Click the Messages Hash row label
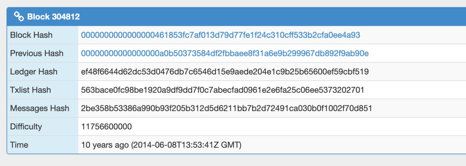The width and height of the screenshot is (466, 166). click(40, 108)
